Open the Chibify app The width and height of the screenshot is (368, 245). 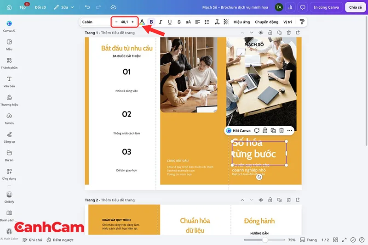[x=9, y=197]
